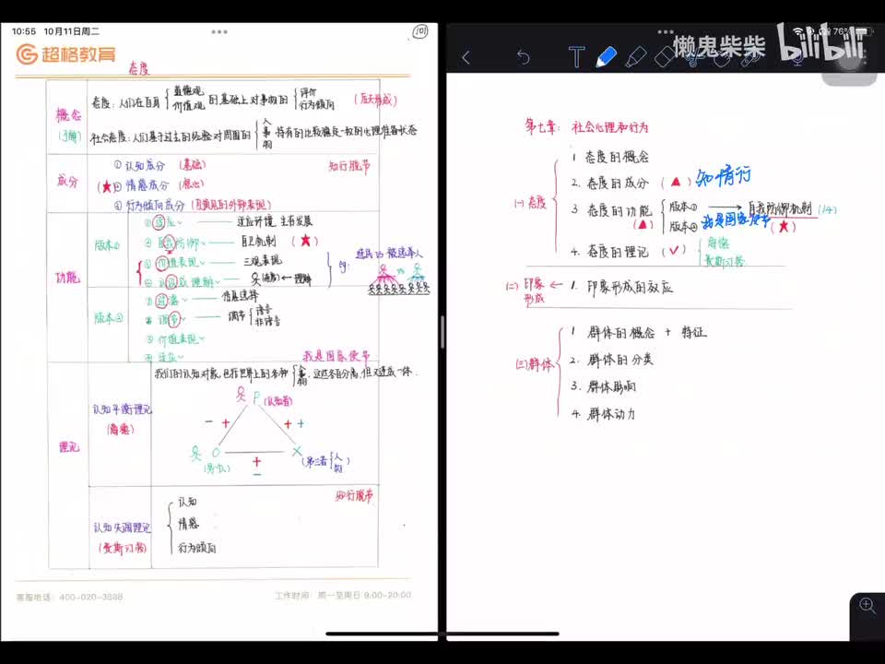Tap the circled page number mark
The width and height of the screenshot is (885, 664).
tap(420, 31)
